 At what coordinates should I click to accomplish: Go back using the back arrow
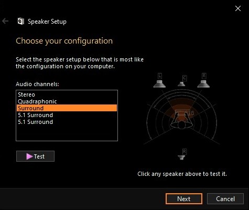point(5,21)
